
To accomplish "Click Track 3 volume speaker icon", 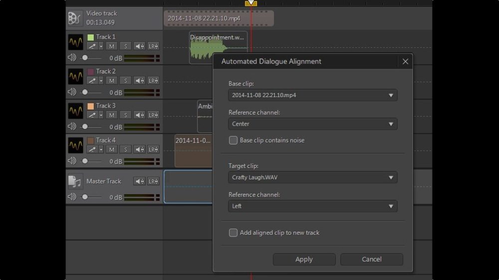I will pos(72,126).
